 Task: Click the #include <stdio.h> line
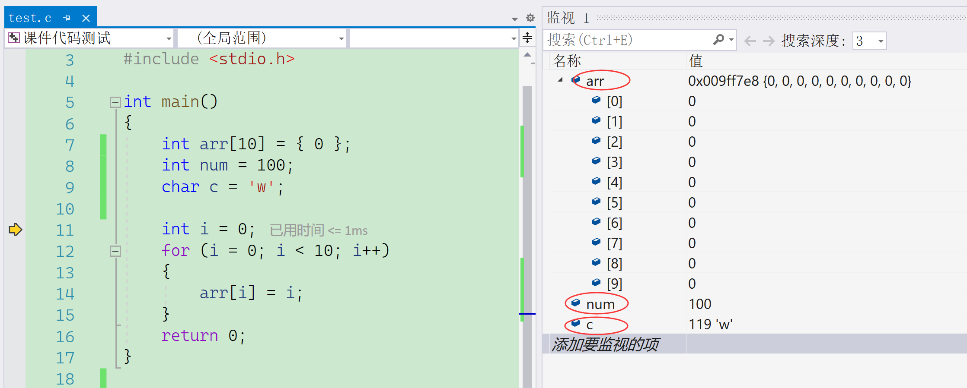coord(209,59)
